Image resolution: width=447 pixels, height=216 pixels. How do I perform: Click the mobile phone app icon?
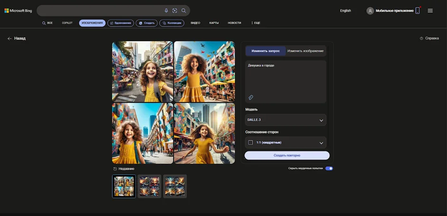tap(418, 10)
